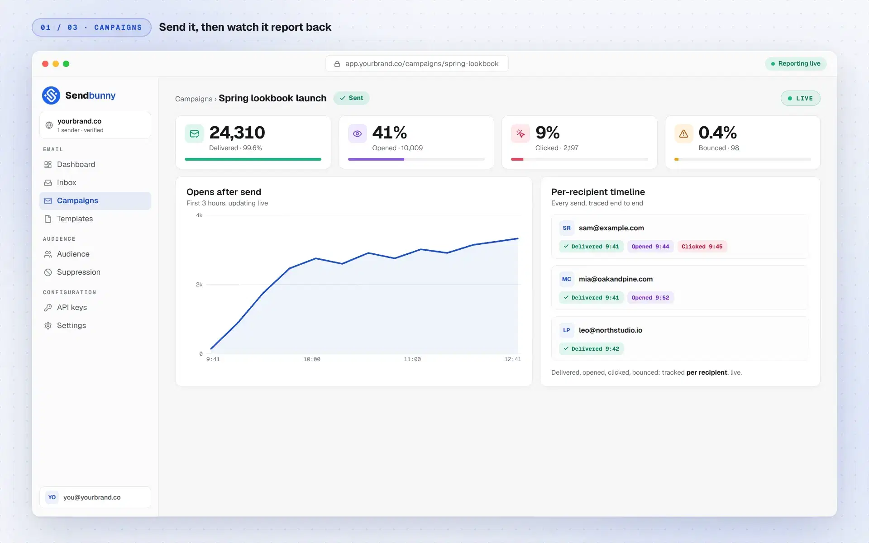The width and height of the screenshot is (869, 543).
Task: Go to Templates in the sidebar
Action: 95,219
